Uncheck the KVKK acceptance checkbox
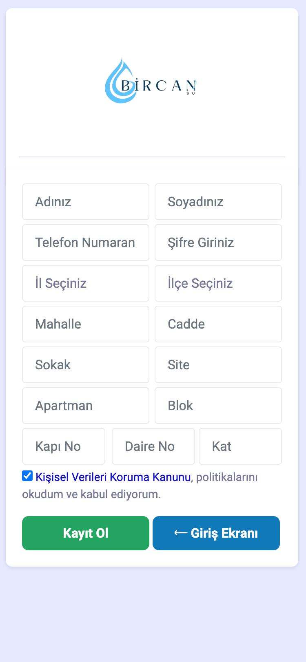The image size is (306, 662). click(27, 476)
